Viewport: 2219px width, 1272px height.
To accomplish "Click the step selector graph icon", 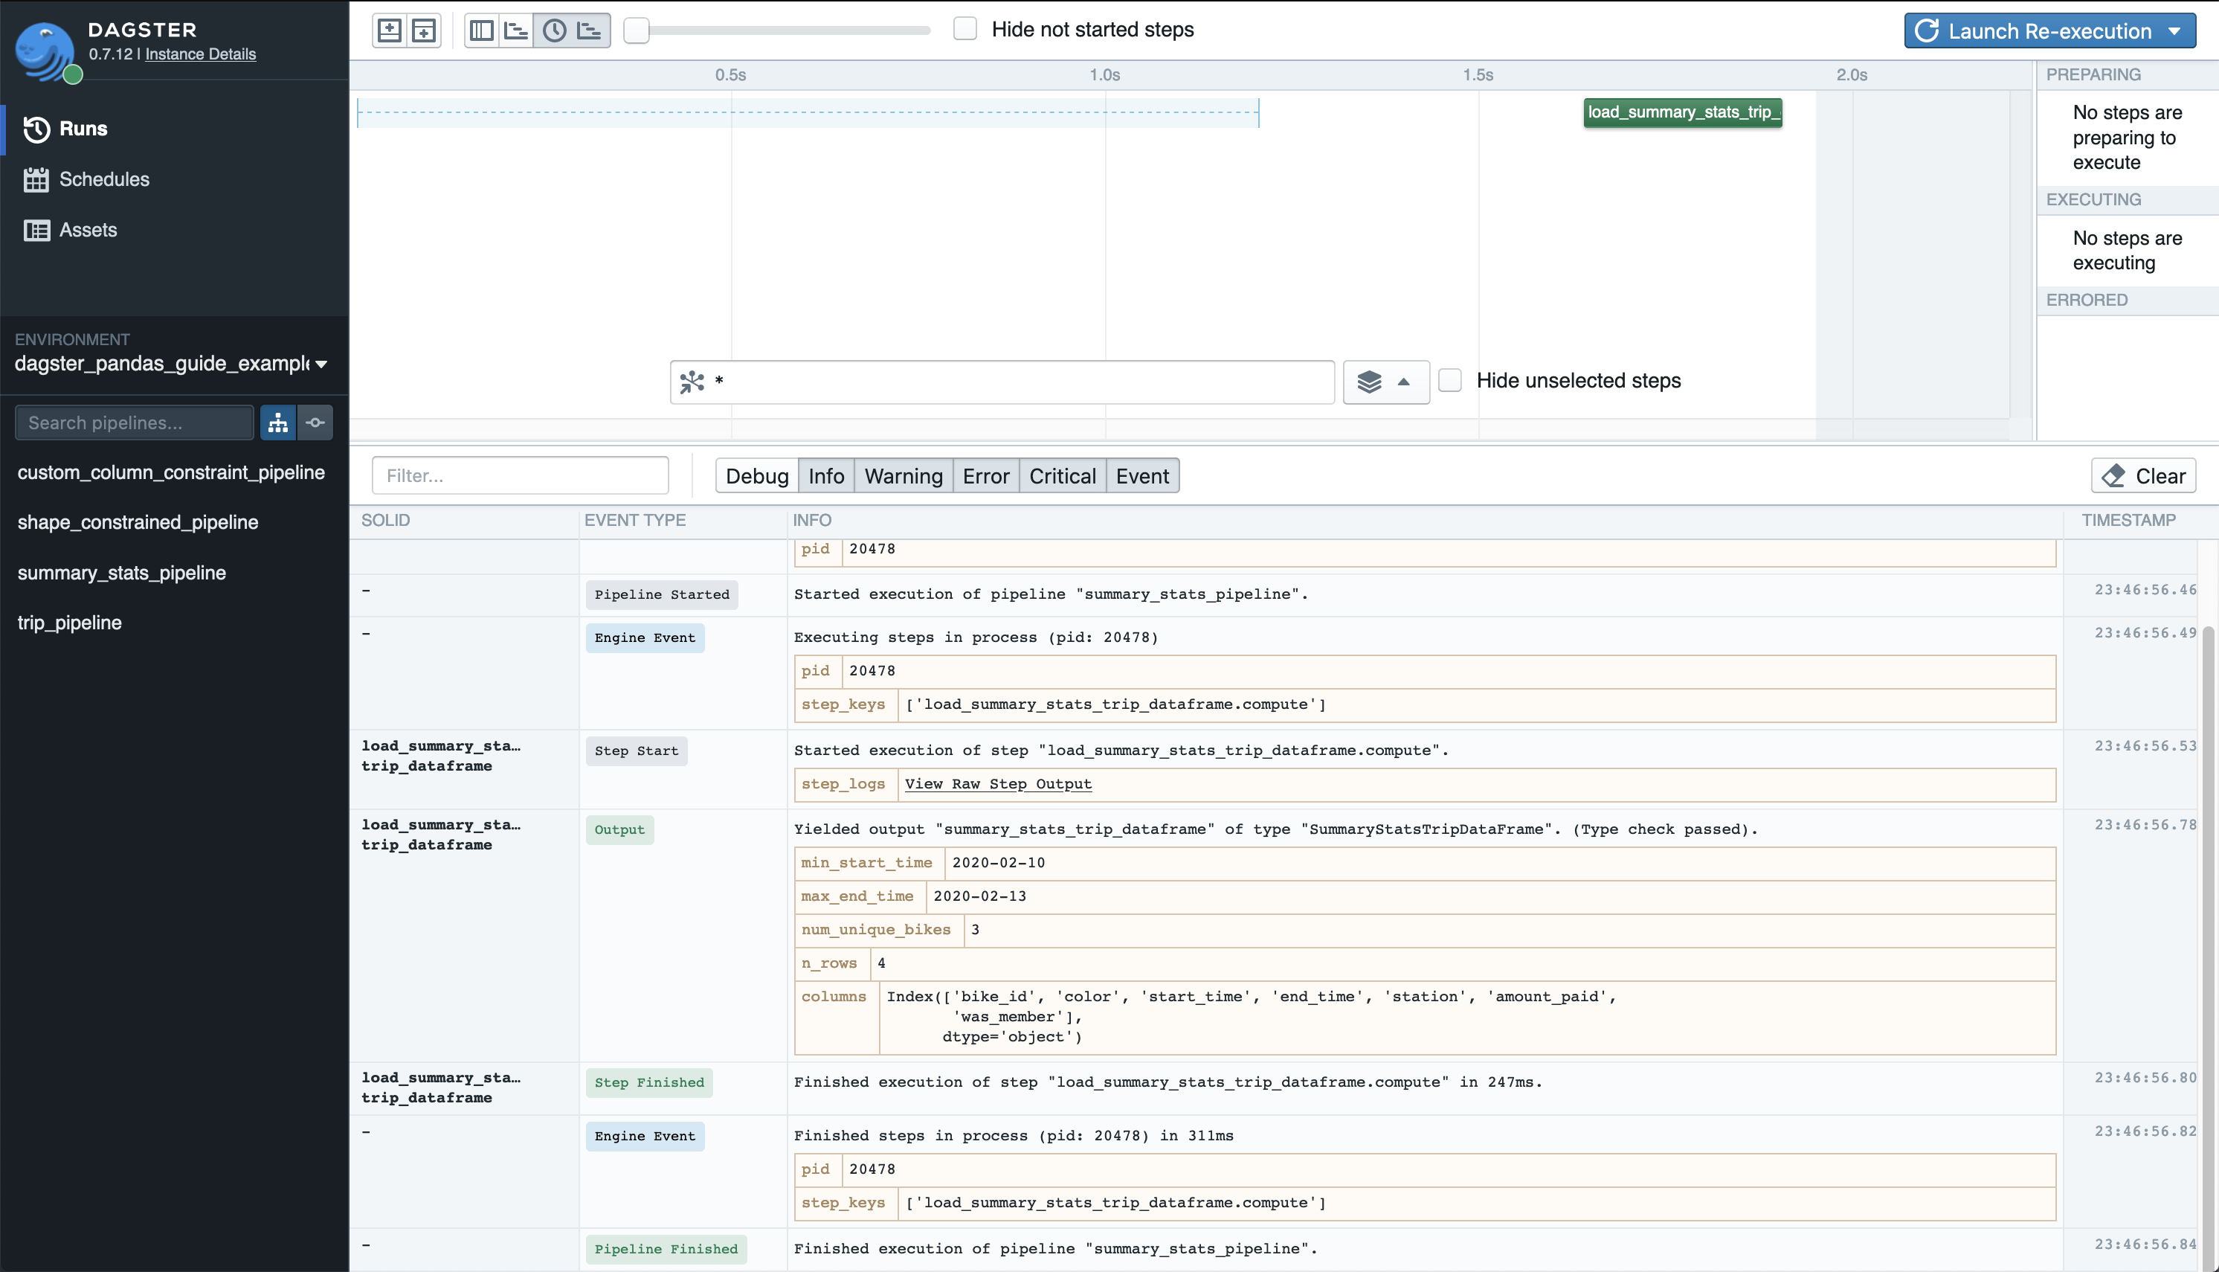I will point(692,382).
